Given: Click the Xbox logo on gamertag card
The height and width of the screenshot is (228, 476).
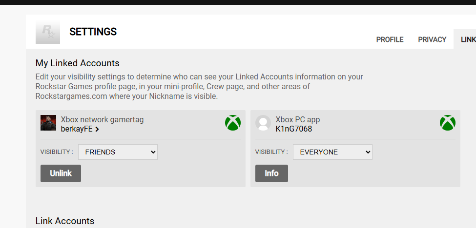Looking at the screenshot, I should coord(233,123).
